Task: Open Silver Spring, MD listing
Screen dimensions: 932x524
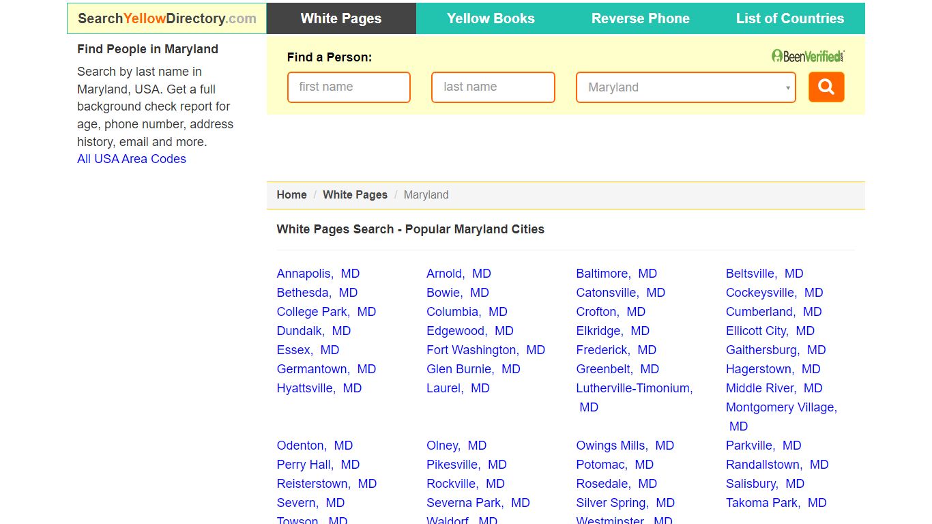Action: pyautogui.click(x=626, y=503)
